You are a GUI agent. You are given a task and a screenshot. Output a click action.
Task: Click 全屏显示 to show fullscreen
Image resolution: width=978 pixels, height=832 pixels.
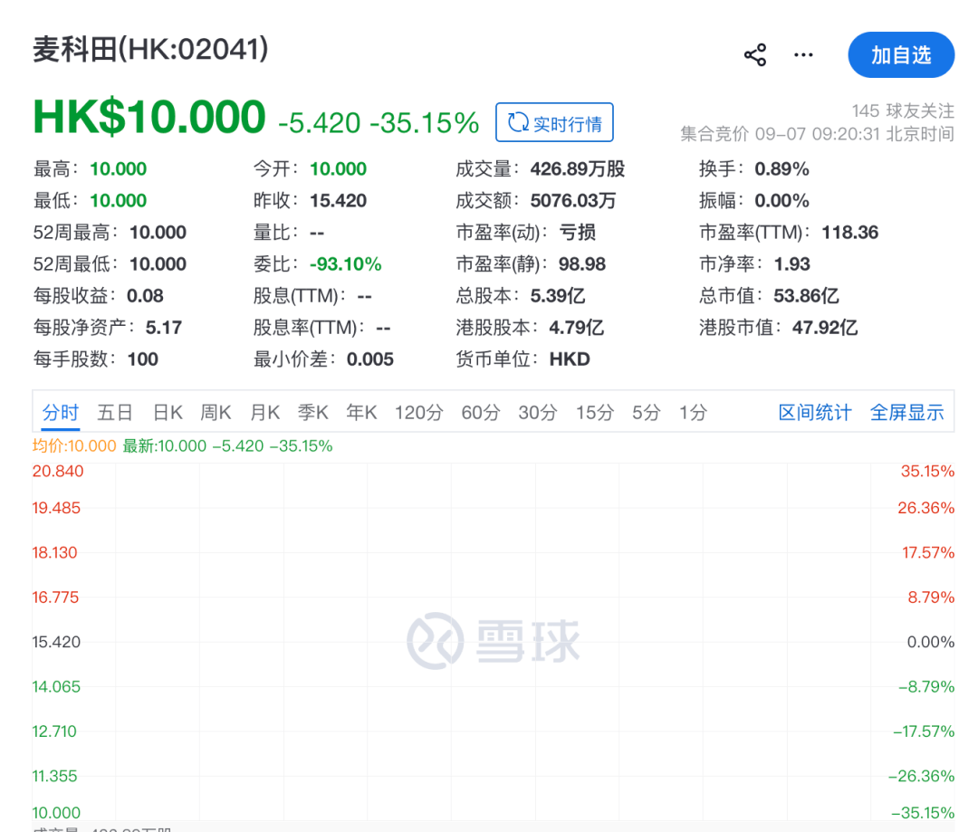[x=906, y=412]
